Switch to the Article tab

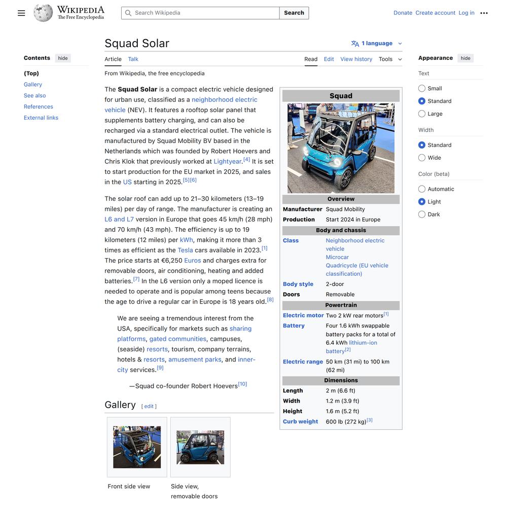click(113, 59)
